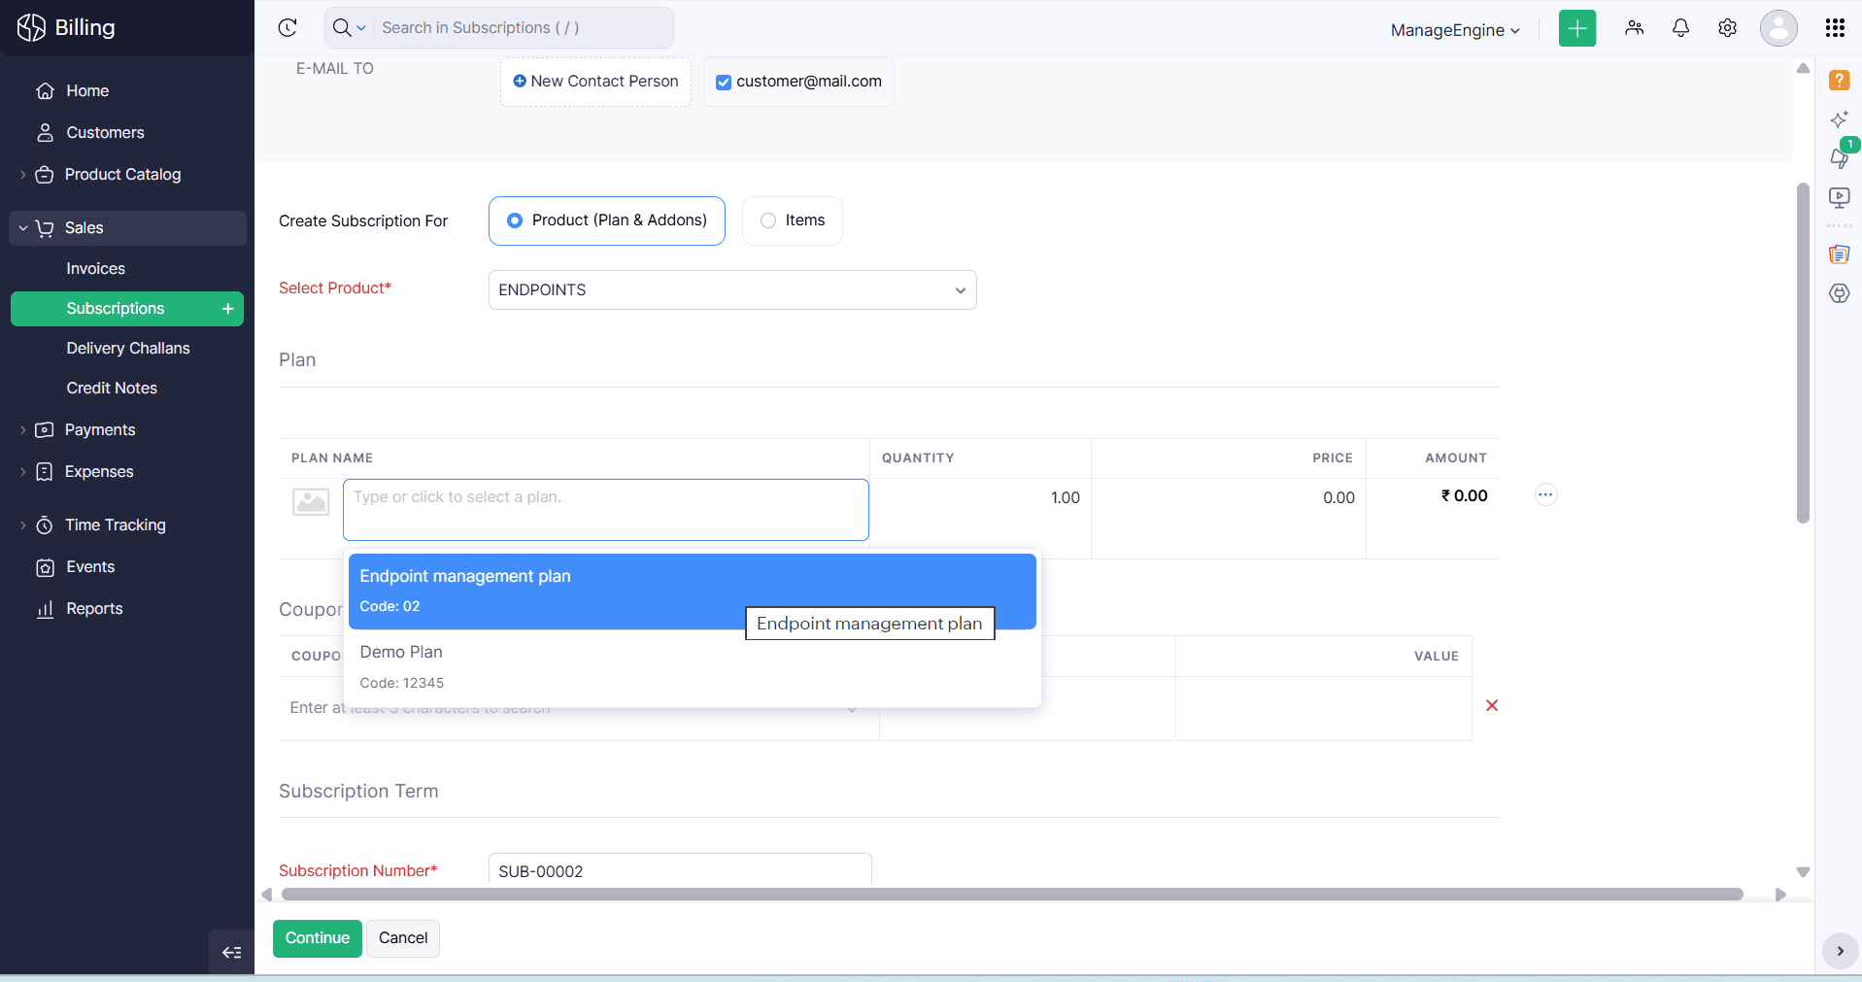Edit the plan quantity 1.00 field
This screenshot has width=1862, height=982.
(x=980, y=498)
